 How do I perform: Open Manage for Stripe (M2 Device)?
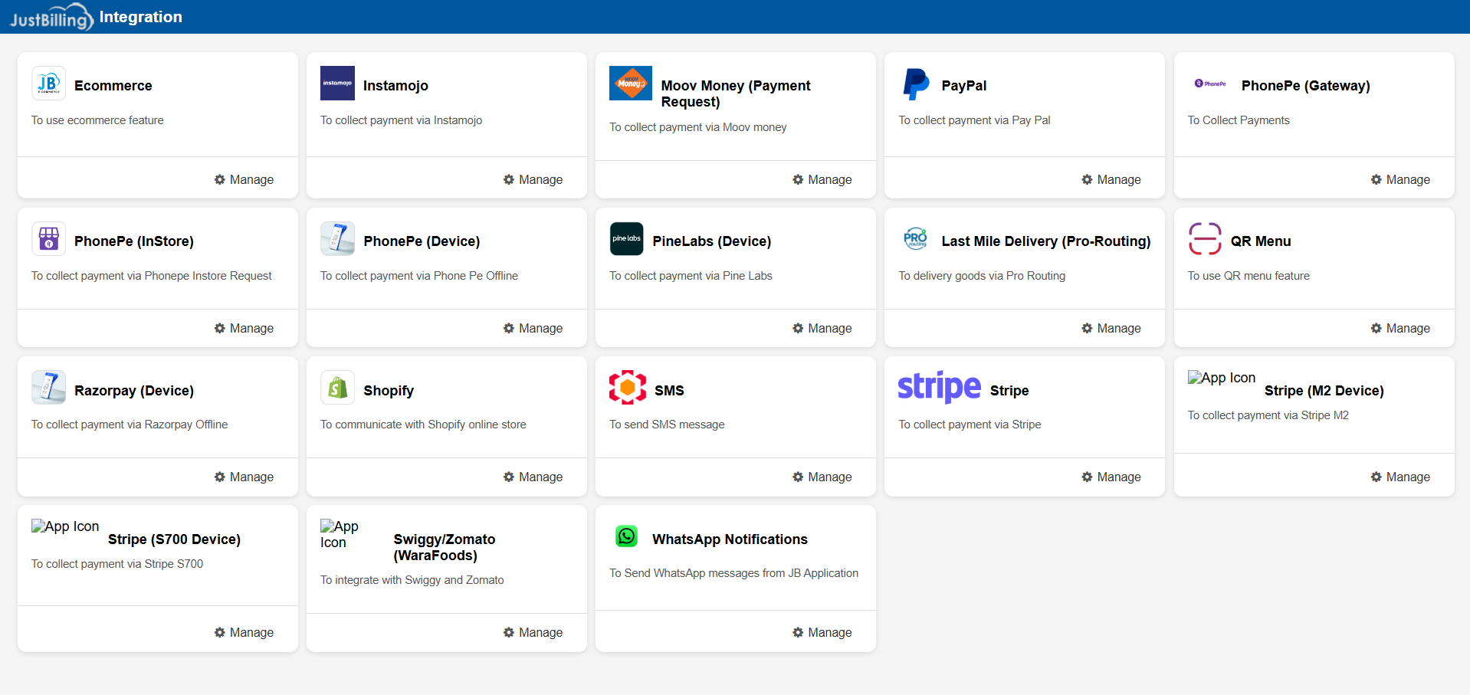click(1399, 477)
